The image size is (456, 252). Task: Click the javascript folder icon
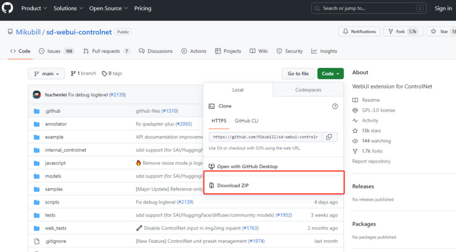37,163
